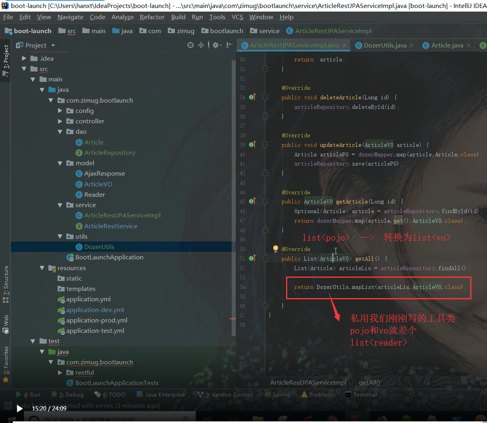Image resolution: width=487 pixels, height=423 pixels.
Task: Click the collapse all icon in Project panel
Action: [x=201, y=45]
